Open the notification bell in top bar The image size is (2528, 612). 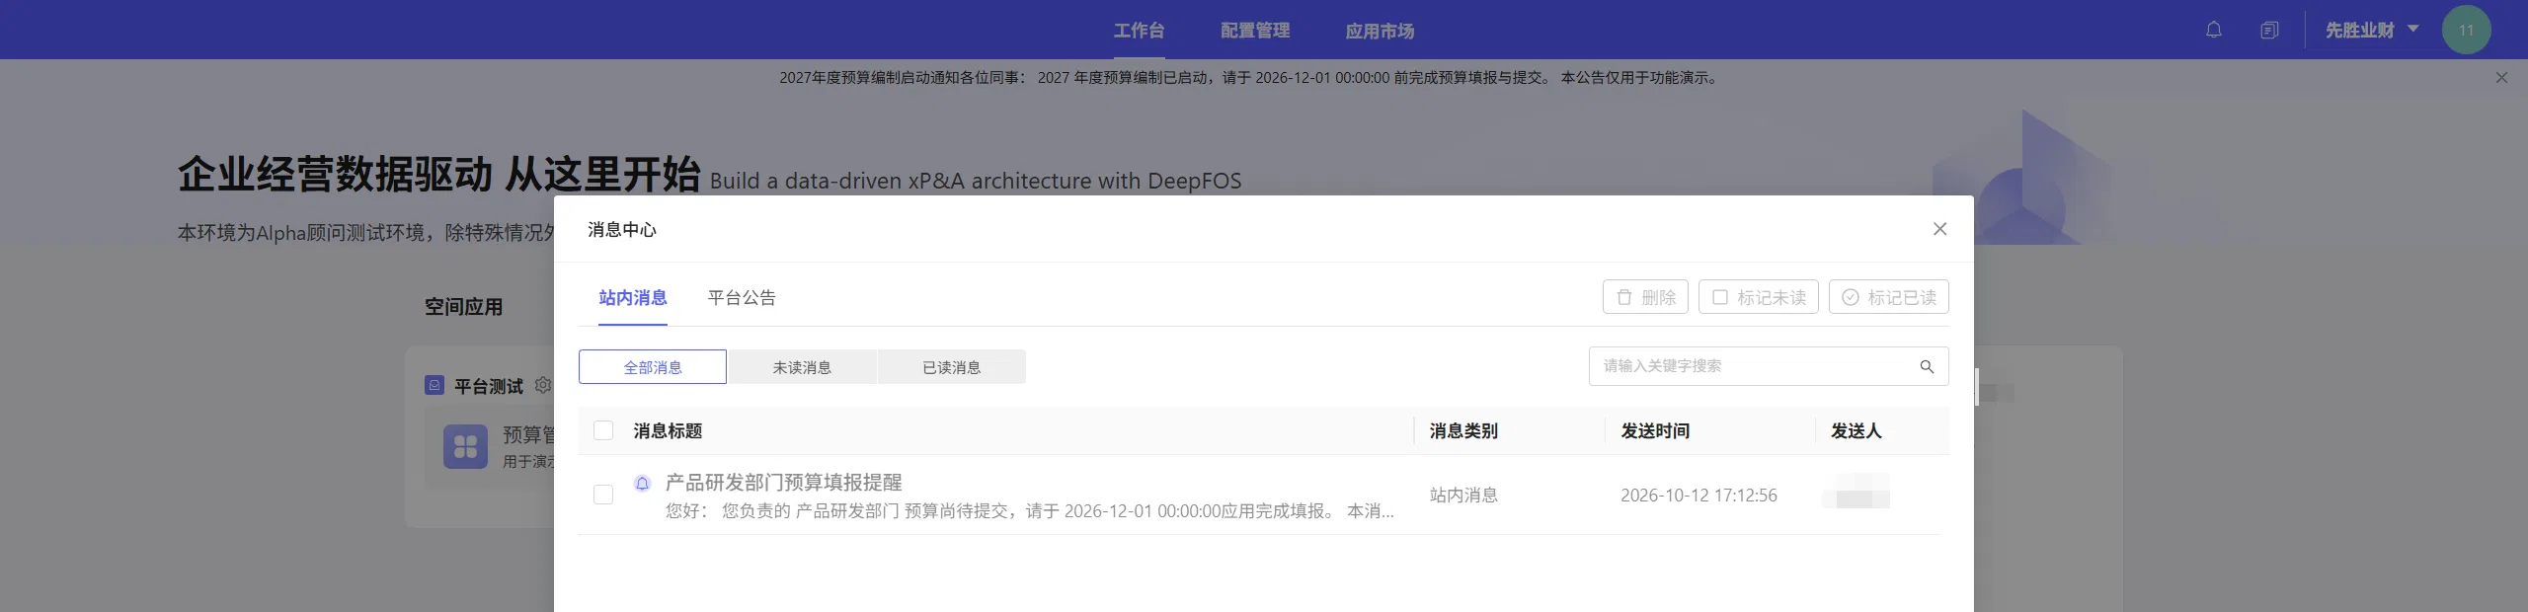(2214, 30)
